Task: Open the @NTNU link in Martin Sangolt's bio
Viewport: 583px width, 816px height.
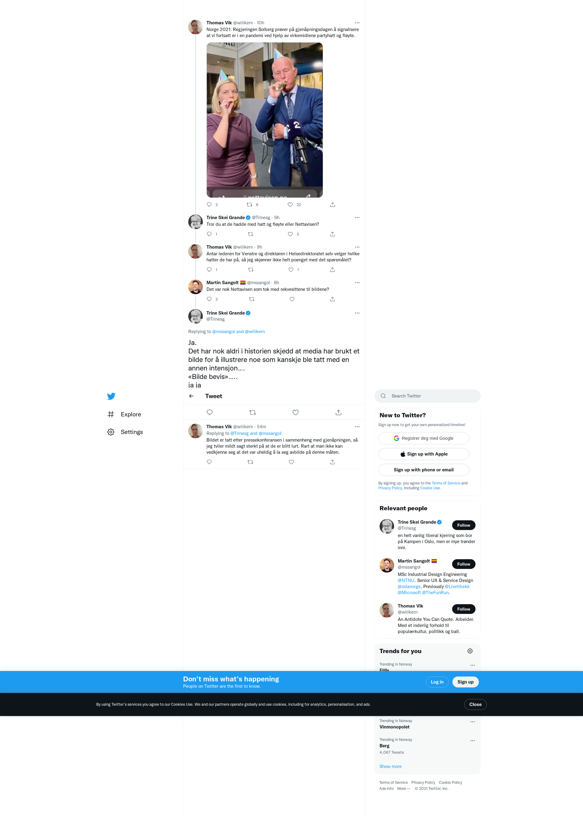Action: pyautogui.click(x=406, y=580)
